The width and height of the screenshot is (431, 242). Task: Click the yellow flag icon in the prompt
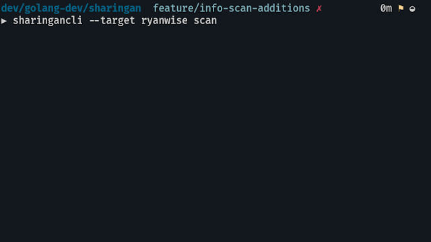tap(401, 9)
